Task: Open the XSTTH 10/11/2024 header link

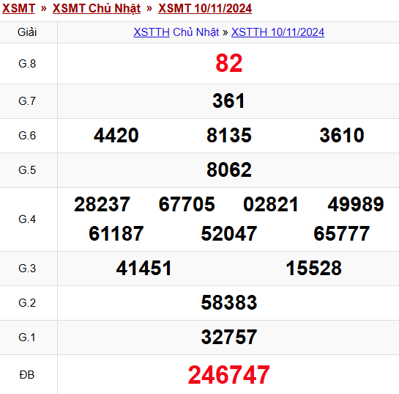Action: (x=277, y=32)
